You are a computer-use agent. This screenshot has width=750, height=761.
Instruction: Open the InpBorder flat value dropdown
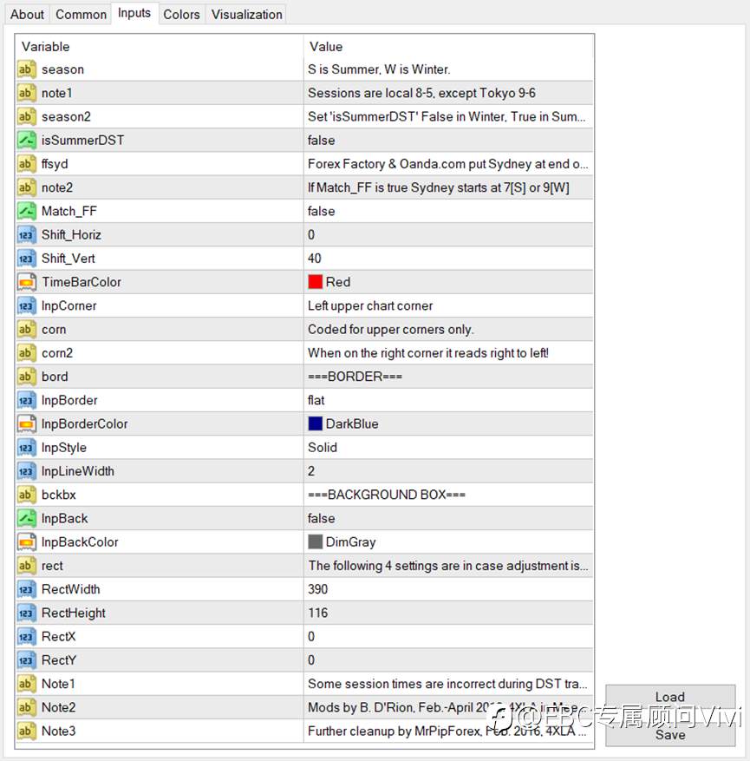[x=448, y=400]
